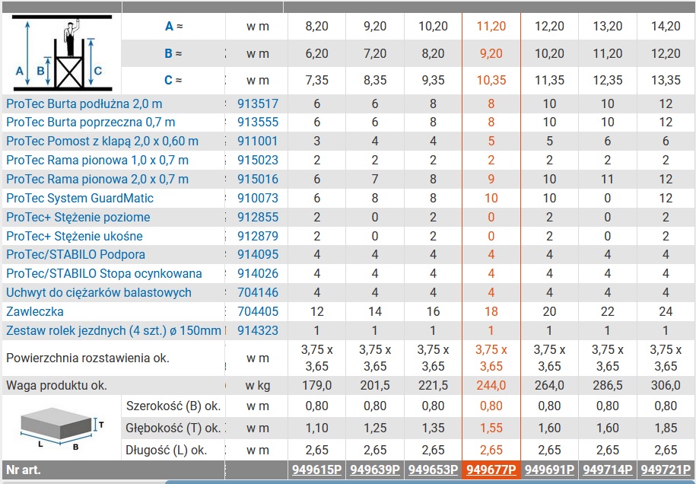Click Zawleczka part number 704405

[258, 312]
